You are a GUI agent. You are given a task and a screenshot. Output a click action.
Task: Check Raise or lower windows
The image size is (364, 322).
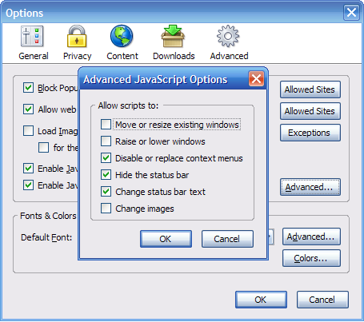tap(106, 141)
